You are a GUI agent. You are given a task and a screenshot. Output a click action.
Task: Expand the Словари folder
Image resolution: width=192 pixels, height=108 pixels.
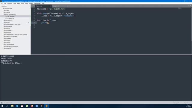pos(3,38)
